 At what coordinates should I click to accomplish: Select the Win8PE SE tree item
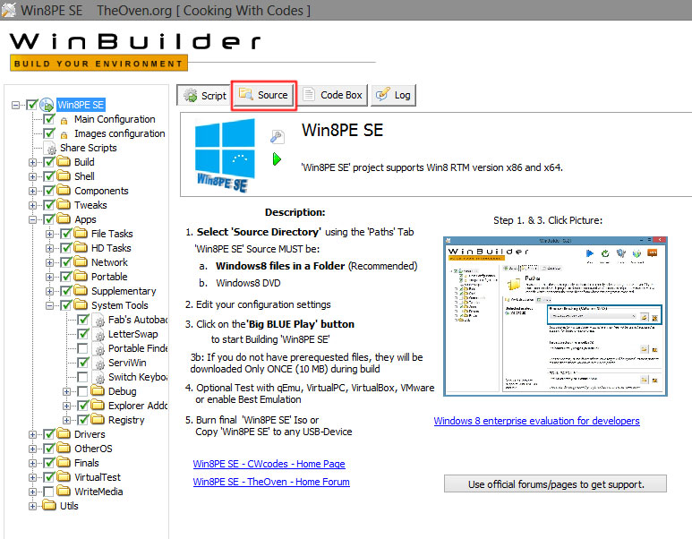tap(81, 105)
